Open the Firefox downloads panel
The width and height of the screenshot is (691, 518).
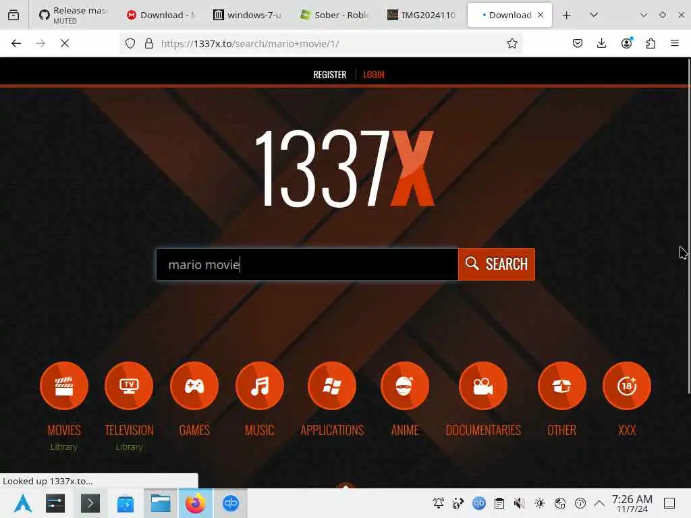point(601,43)
